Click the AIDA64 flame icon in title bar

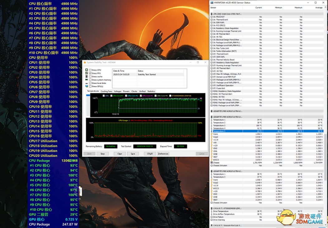click(85, 63)
